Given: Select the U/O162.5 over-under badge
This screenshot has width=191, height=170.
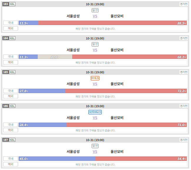Looking at the screenshot, I should click(95, 112).
